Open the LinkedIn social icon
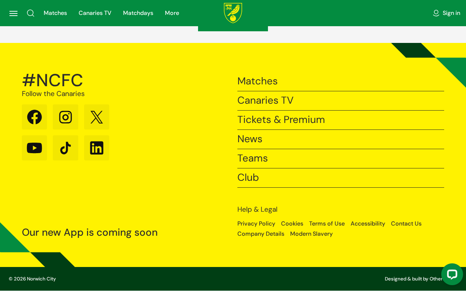 point(96,148)
